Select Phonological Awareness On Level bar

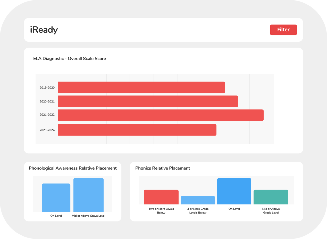tap(56, 198)
